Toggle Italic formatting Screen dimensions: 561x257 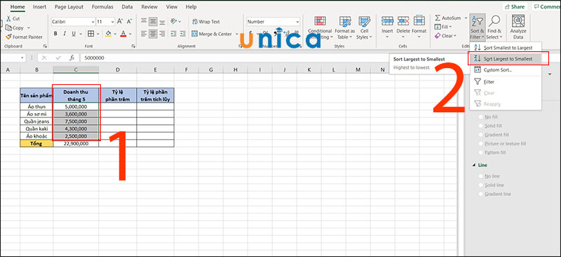tap(65, 34)
